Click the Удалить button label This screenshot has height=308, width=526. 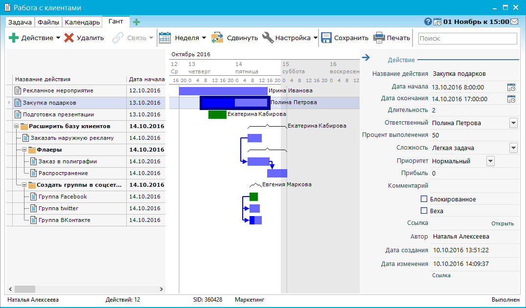90,38
